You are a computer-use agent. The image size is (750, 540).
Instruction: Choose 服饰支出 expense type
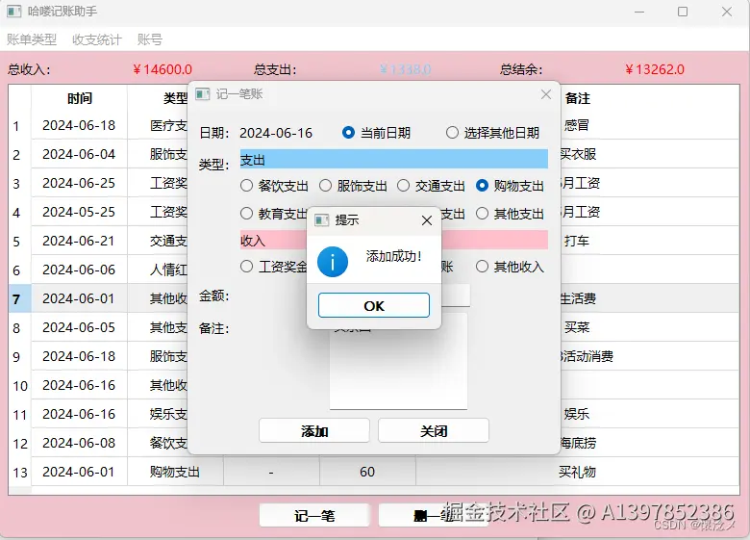353,185
